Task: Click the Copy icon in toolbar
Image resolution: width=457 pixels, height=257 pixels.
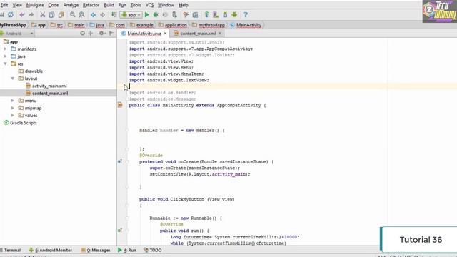Action: 52,14
